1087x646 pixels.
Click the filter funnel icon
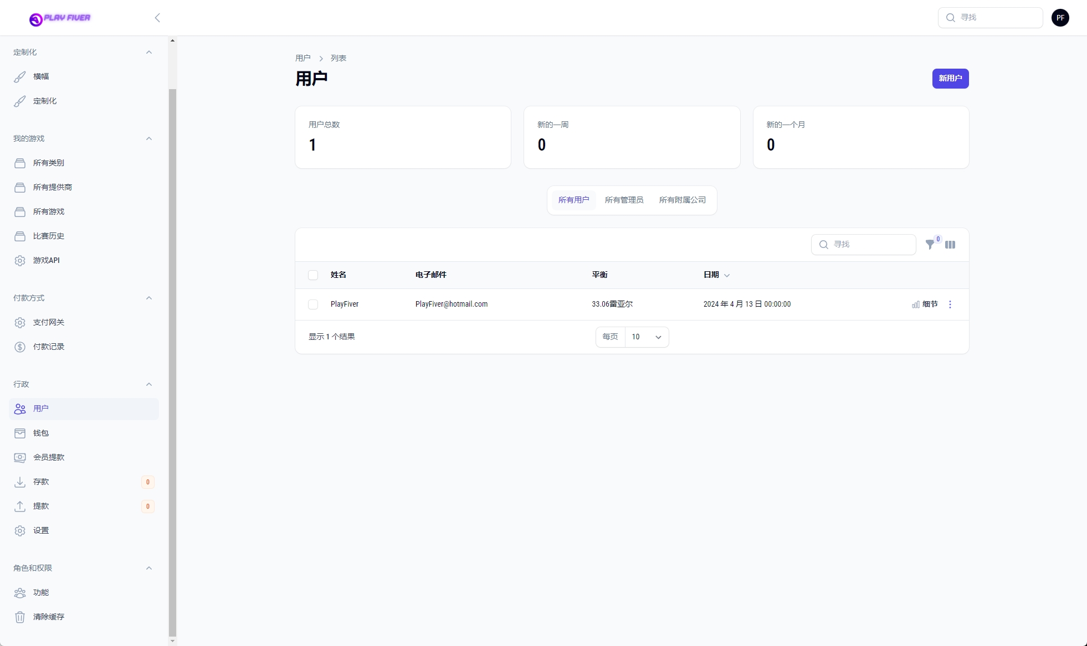pyautogui.click(x=930, y=245)
